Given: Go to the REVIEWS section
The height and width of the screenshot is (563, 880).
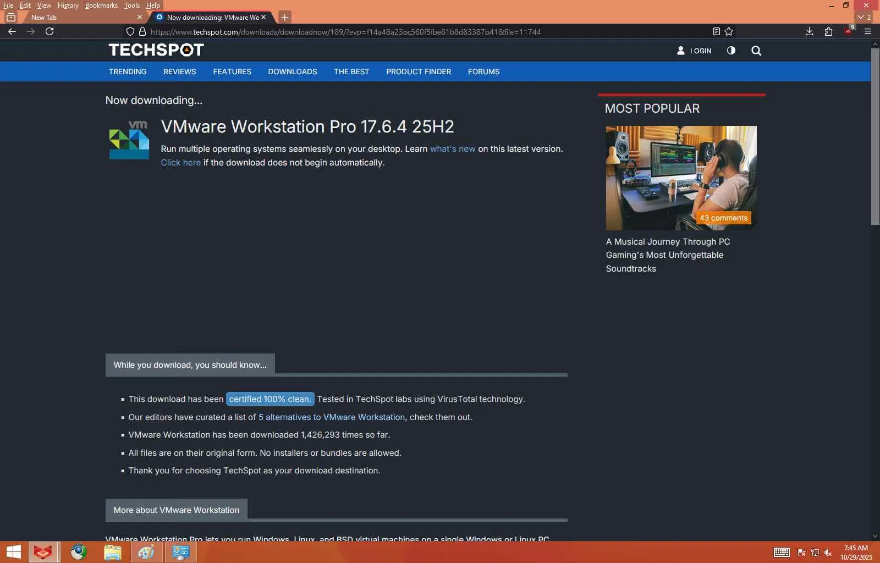Looking at the screenshot, I should click(x=180, y=71).
